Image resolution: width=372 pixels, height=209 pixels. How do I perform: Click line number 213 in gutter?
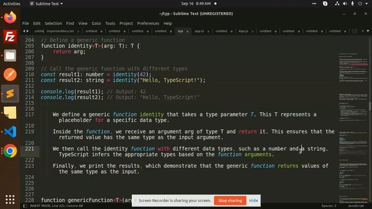[30, 92]
